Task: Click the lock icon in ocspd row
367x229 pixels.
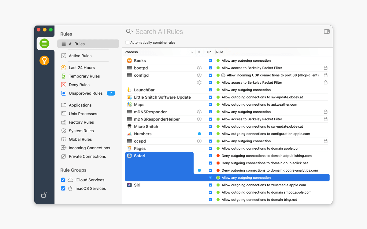Action: [x=326, y=141]
